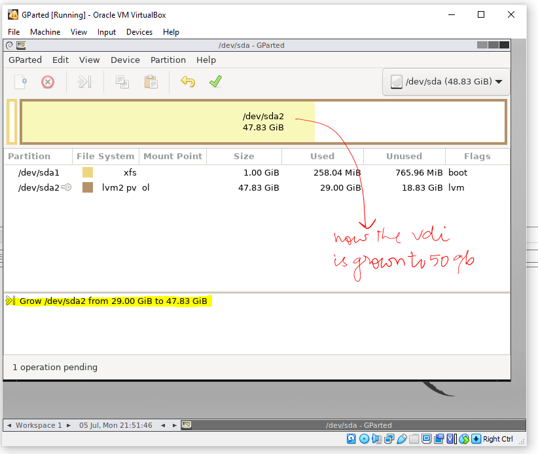The height and width of the screenshot is (454, 538).
Task: Open the VirtualBox Input menu
Action: tap(107, 32)
